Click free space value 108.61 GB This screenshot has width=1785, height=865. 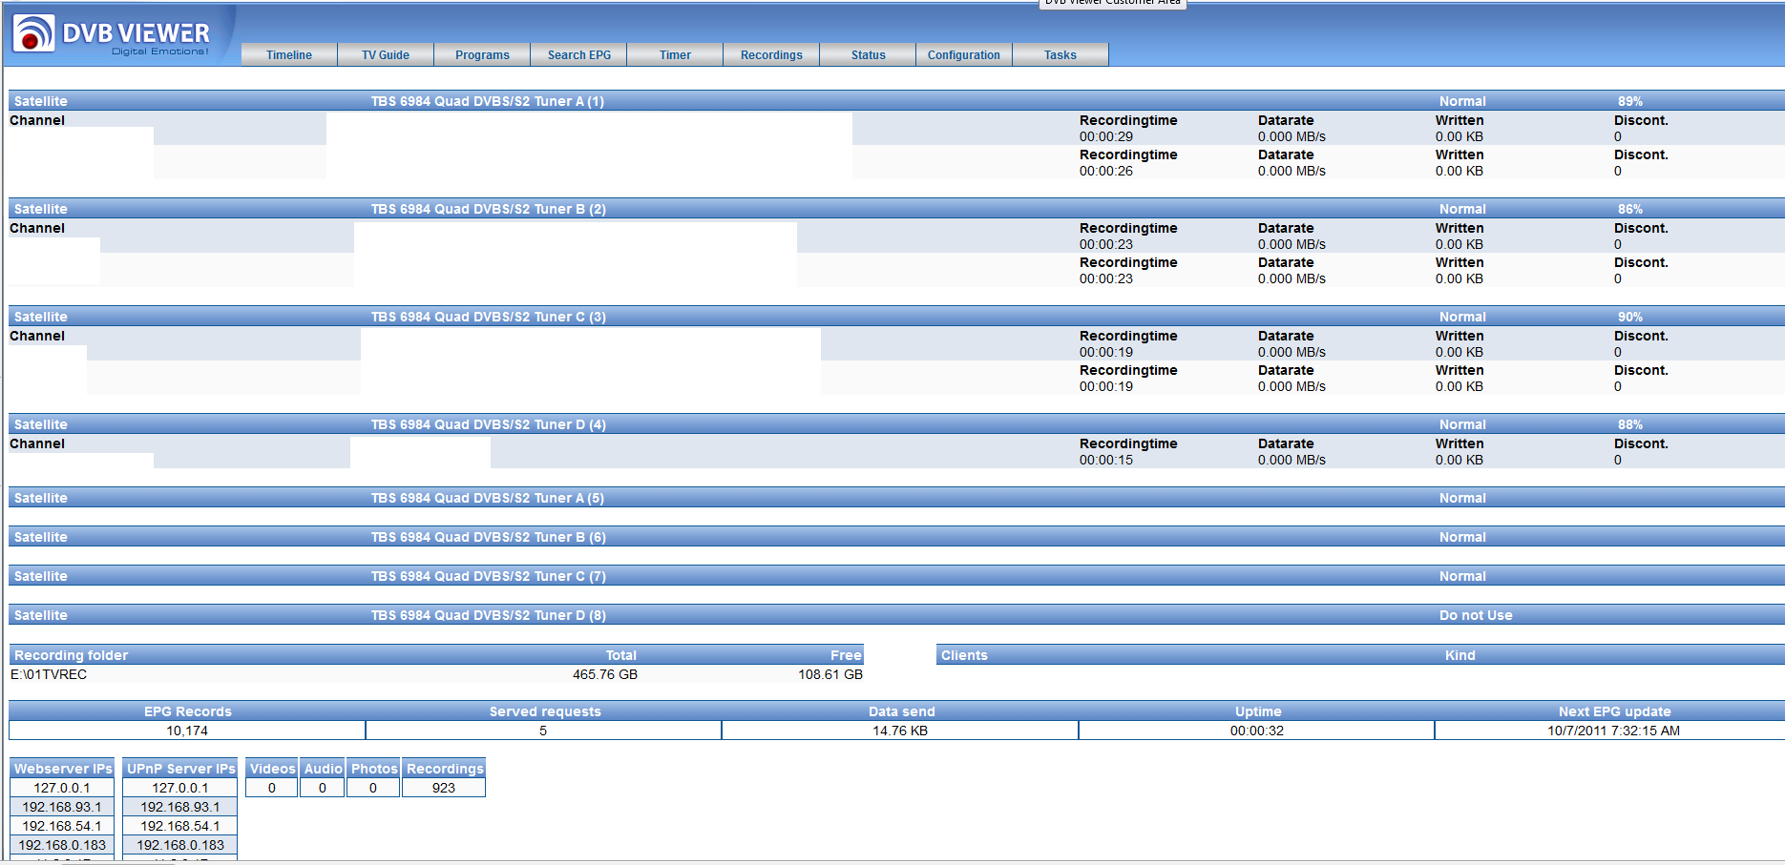(830, 674)
